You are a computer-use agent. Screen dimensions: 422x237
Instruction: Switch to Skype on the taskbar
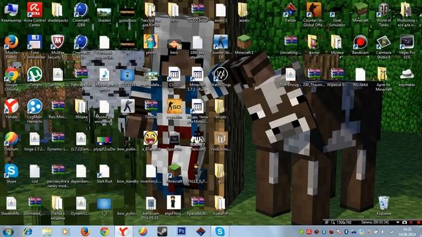pyautogui.click(x=220, y=231)
